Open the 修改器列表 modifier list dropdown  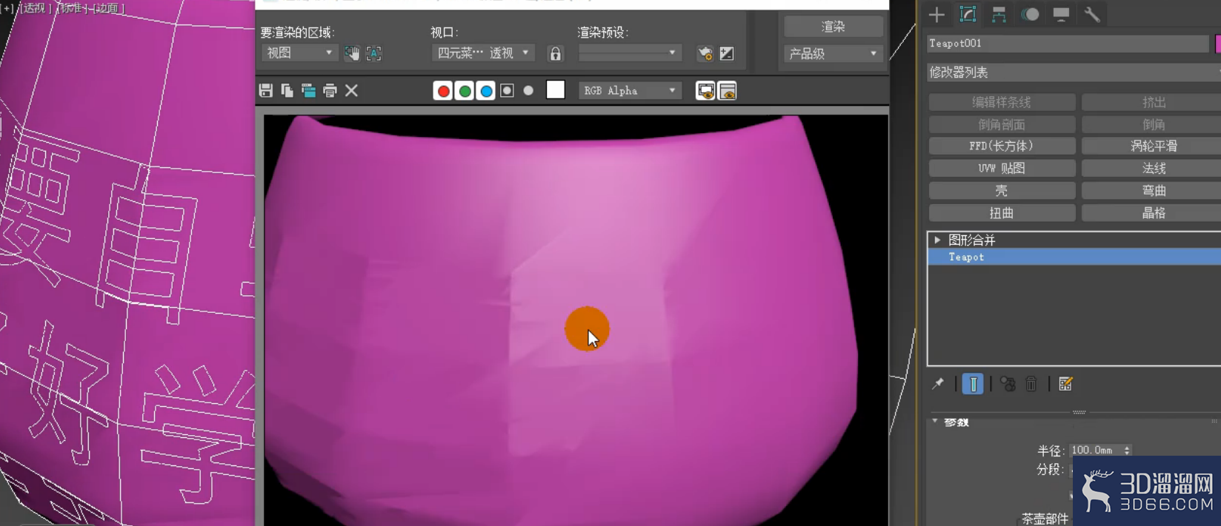[1074, 73]
